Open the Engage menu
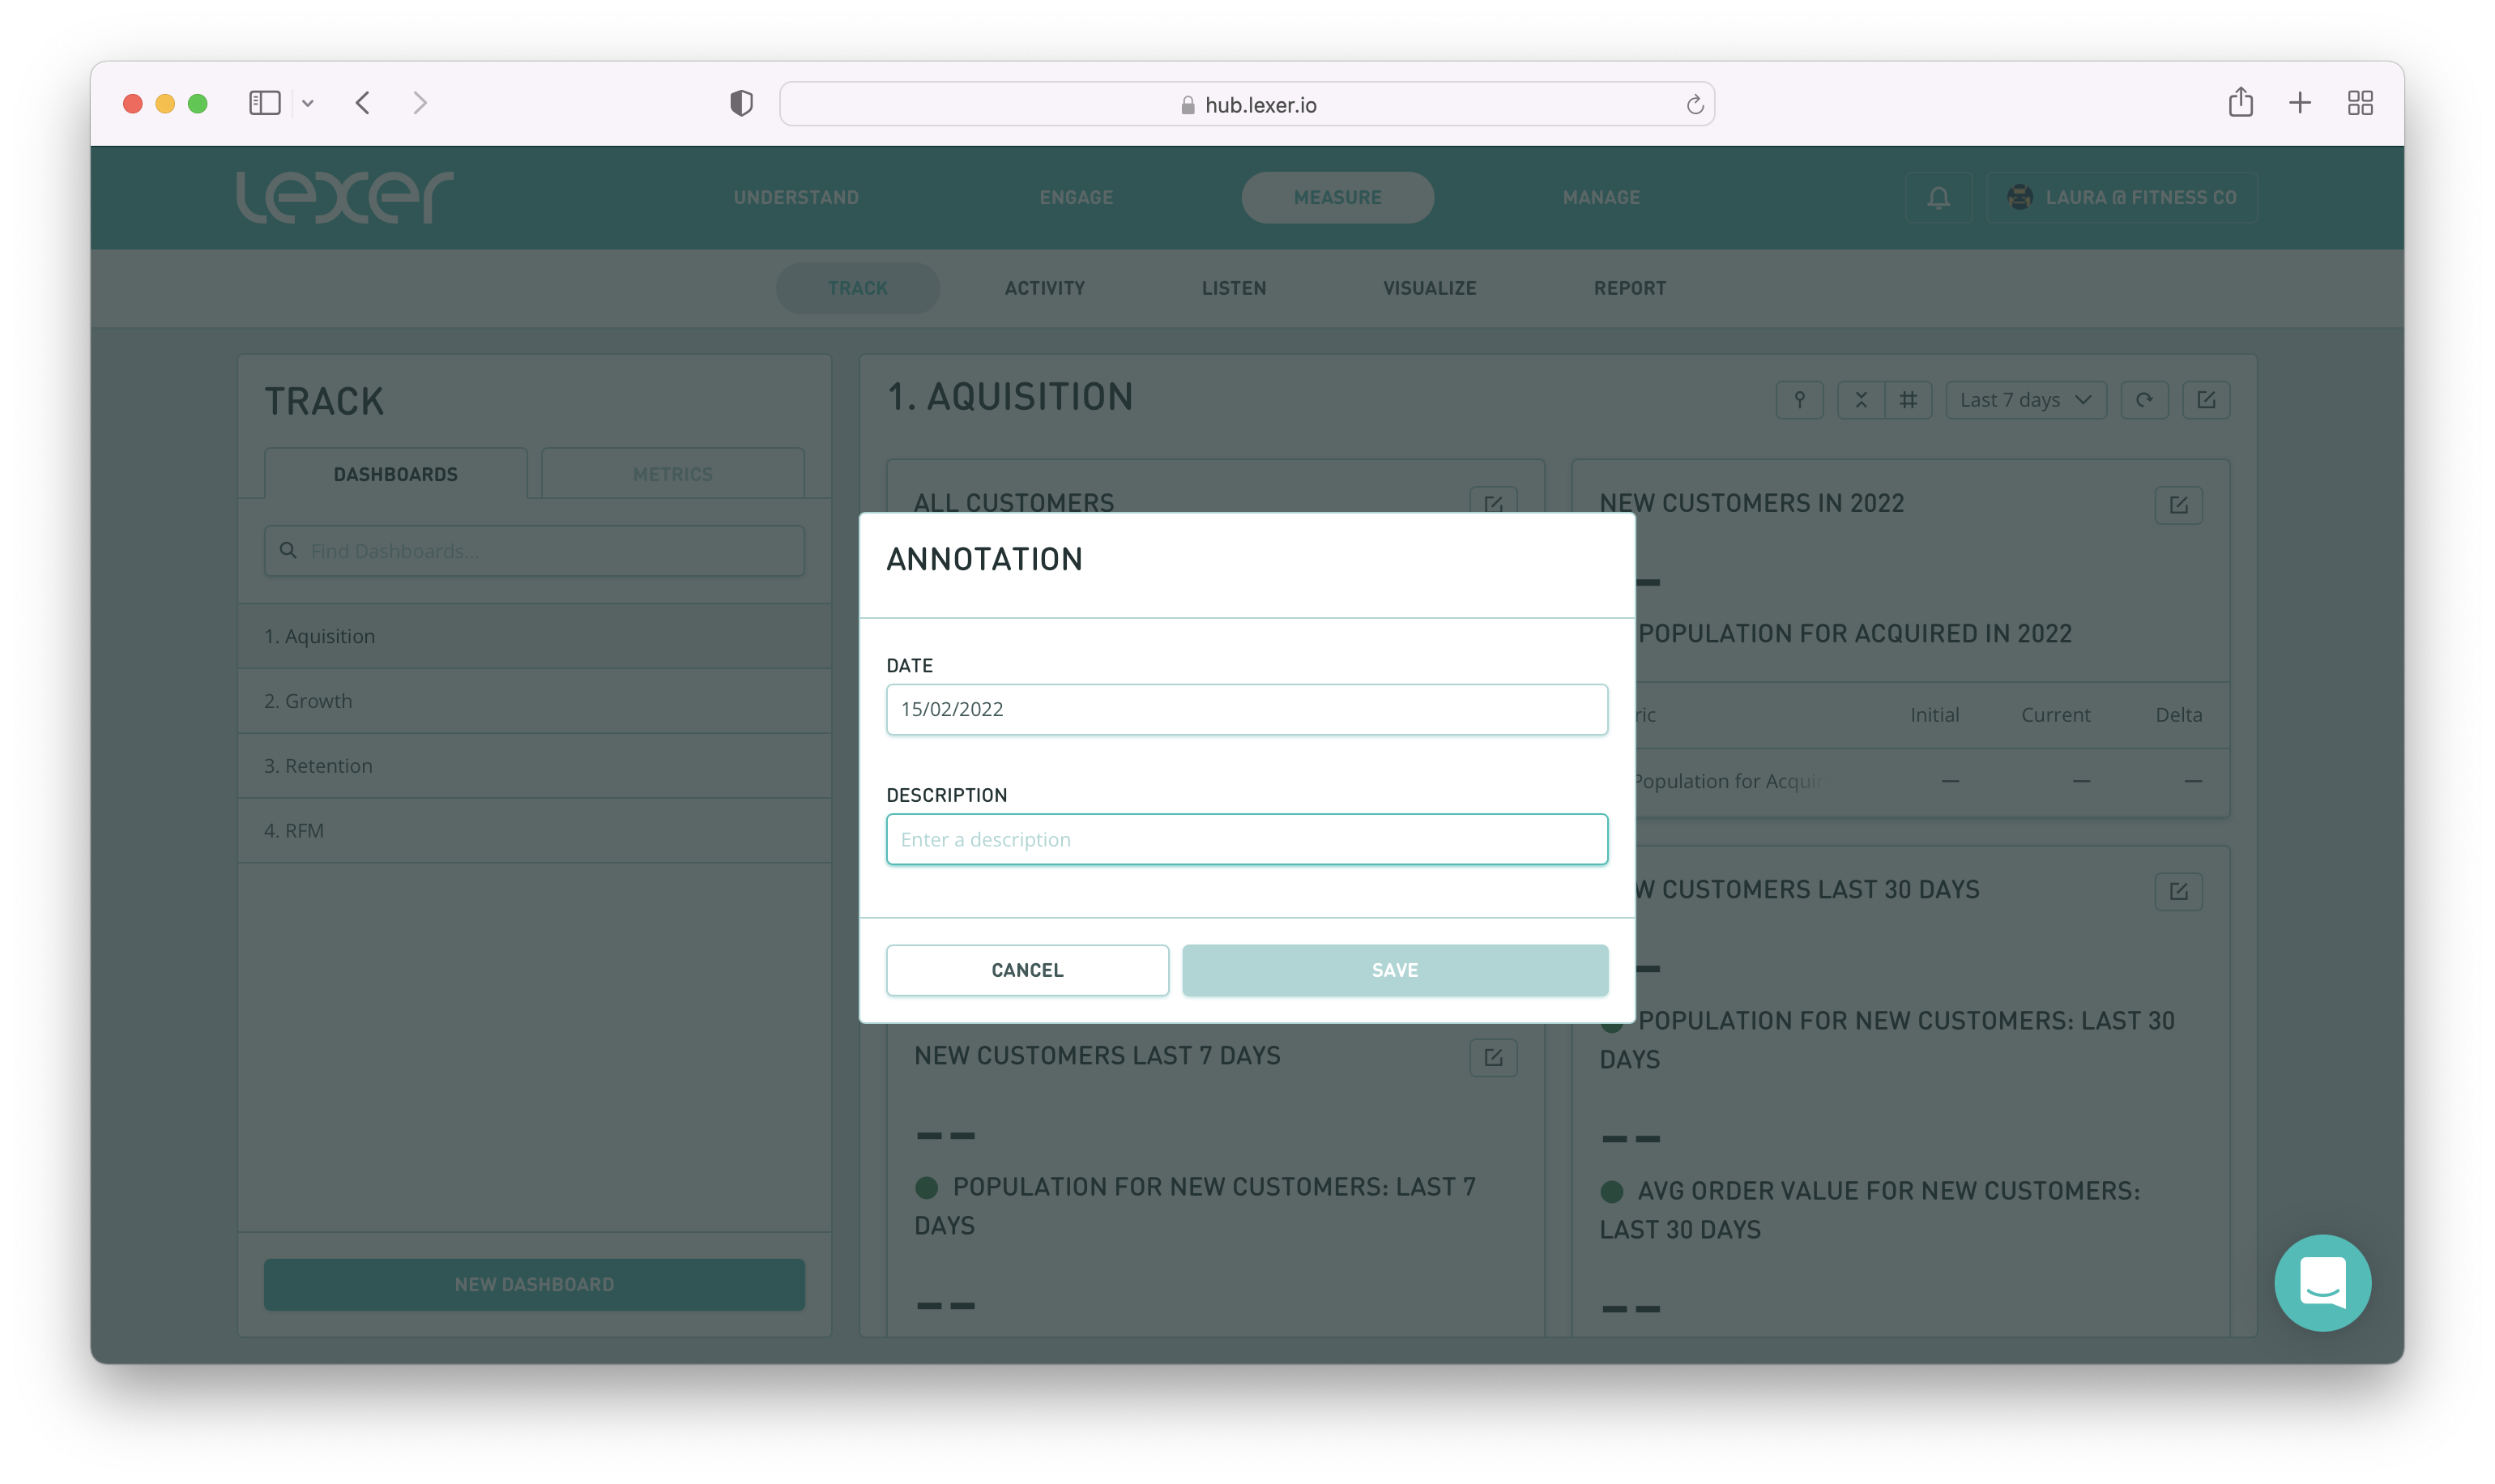This screenshot has height=1484, width=2495. click(x=1076, y=197)
